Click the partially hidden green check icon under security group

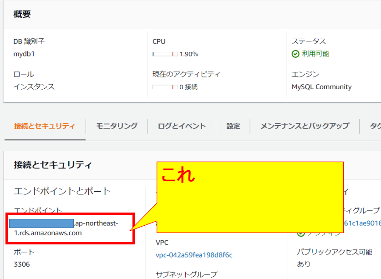click(301, 233)
